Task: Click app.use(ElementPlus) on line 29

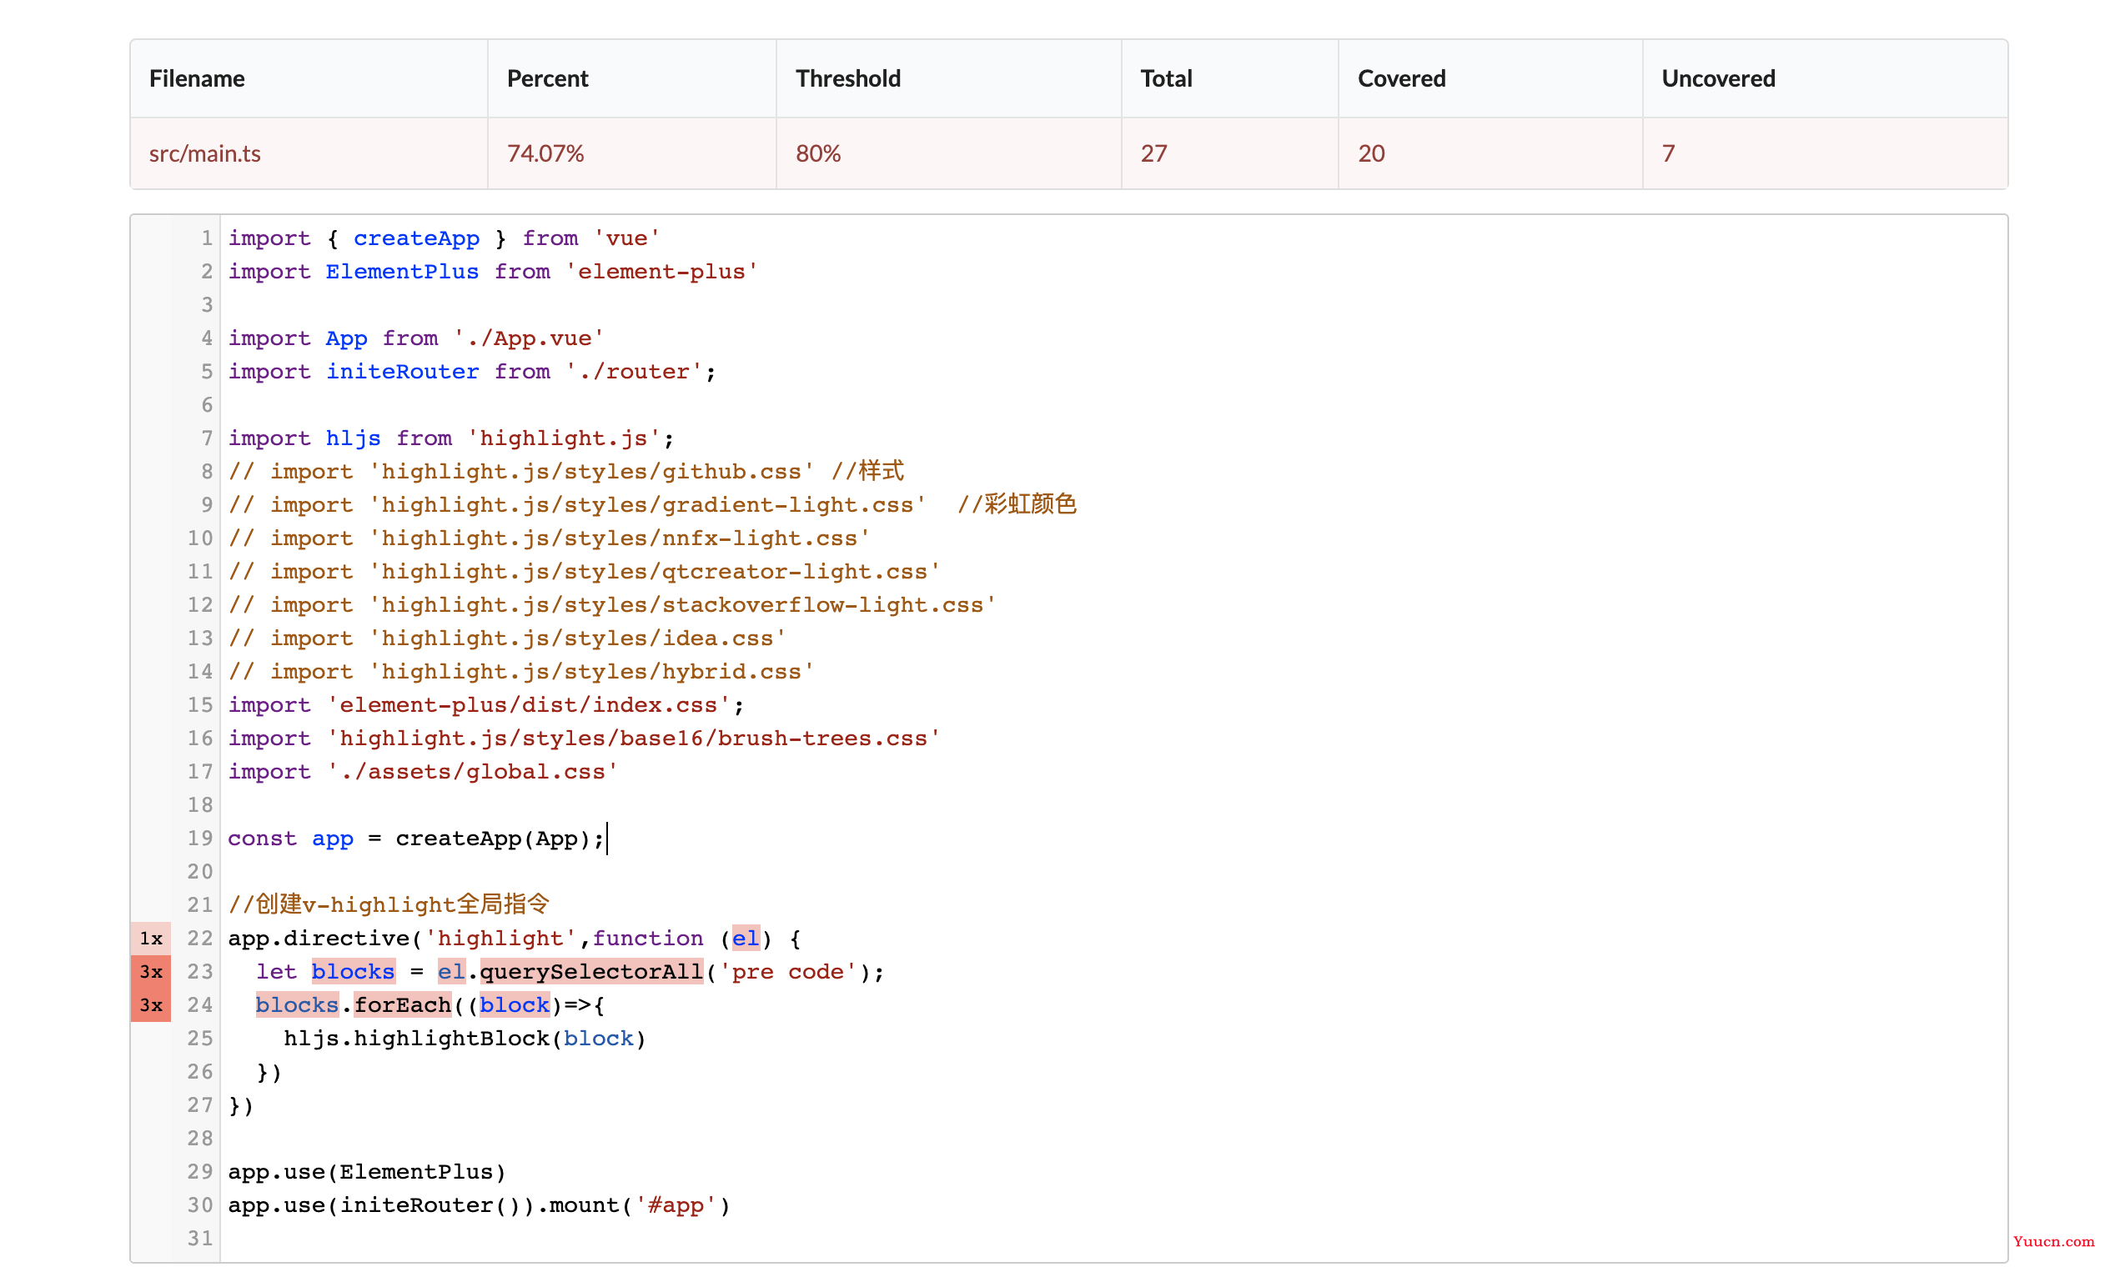Action: 367,1172
